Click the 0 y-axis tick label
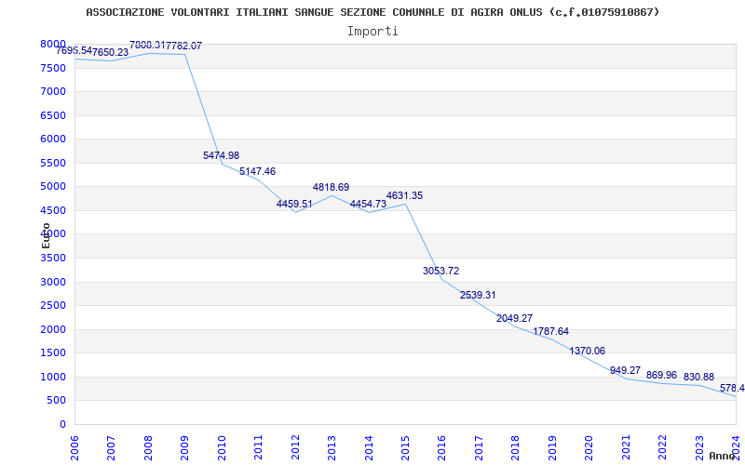This screenshot has width=745, height=465. (x=62, y=424)
